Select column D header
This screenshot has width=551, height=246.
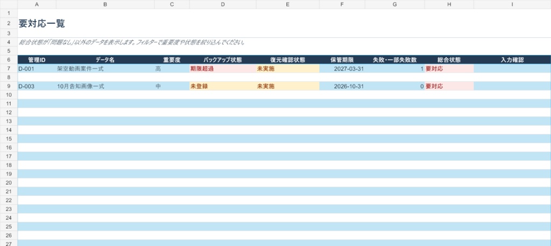[223, 4]
